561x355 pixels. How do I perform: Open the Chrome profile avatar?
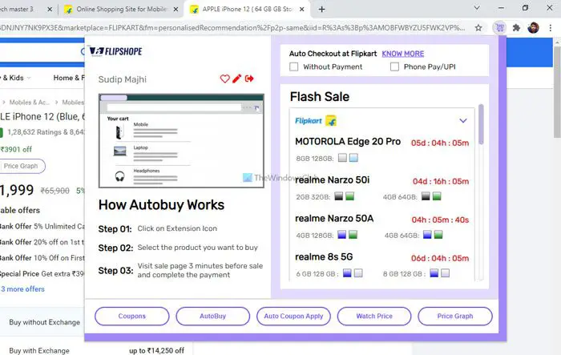click(533, 27)
